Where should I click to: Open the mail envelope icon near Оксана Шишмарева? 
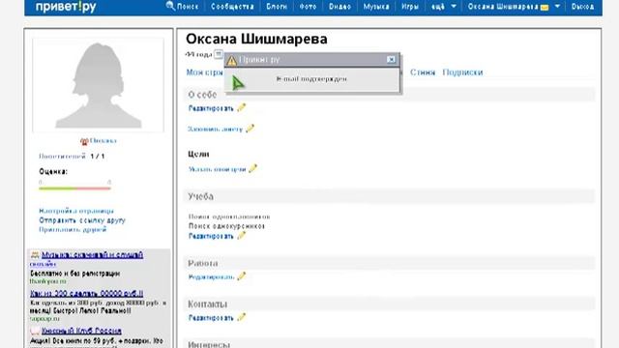pyautogui.click(x=545, y=8)
